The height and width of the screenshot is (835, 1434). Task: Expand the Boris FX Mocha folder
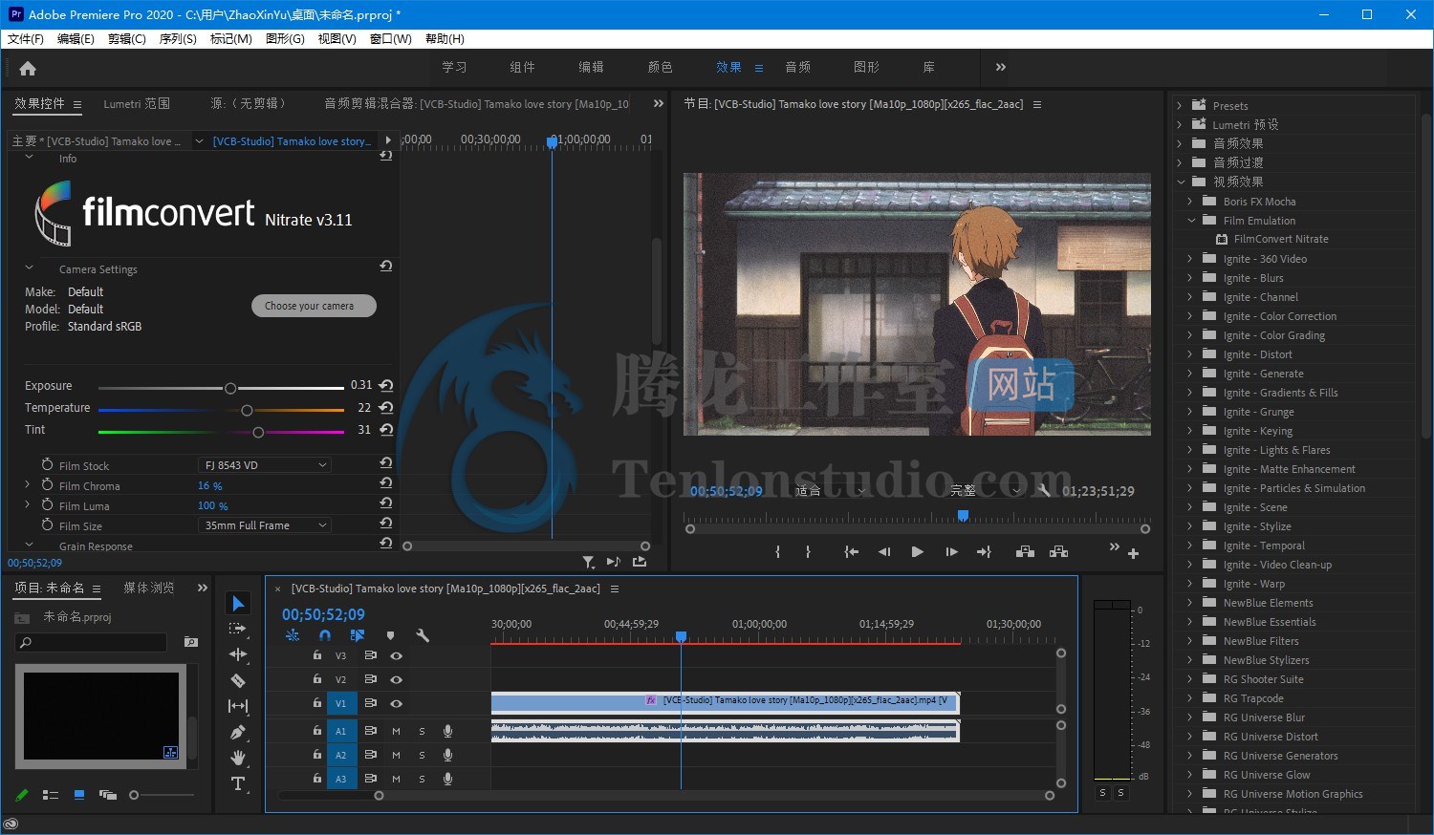pos(1190,202)
